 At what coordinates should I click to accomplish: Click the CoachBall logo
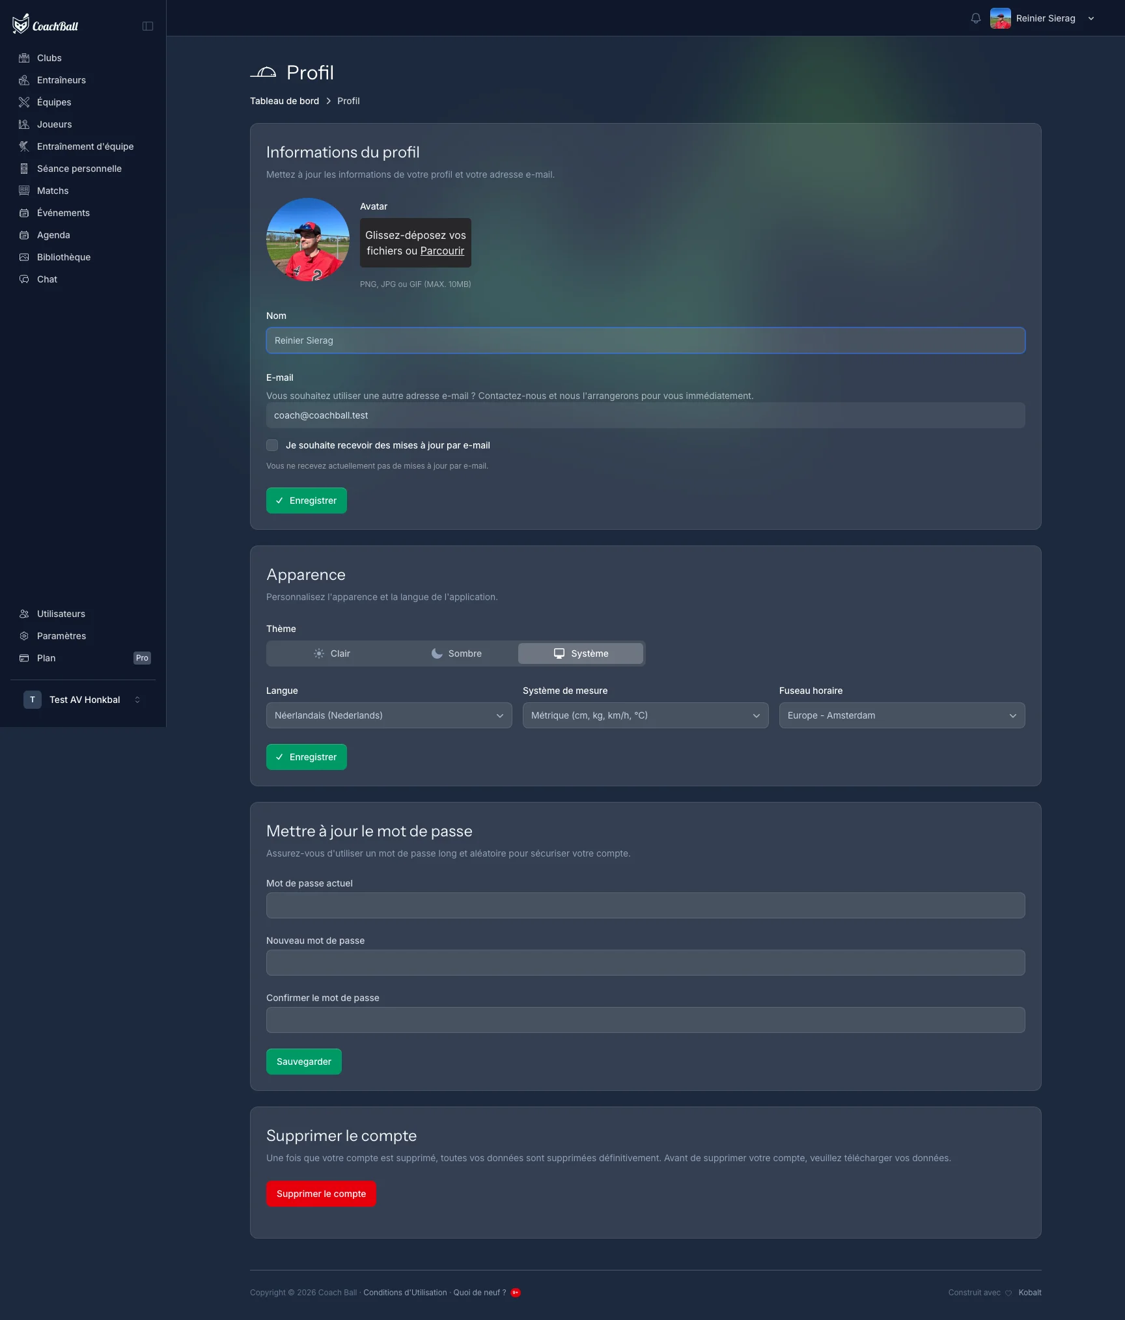coord(46,25)
